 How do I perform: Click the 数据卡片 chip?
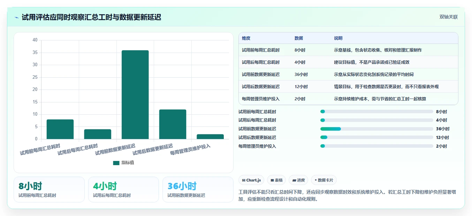tap(324, 180)
